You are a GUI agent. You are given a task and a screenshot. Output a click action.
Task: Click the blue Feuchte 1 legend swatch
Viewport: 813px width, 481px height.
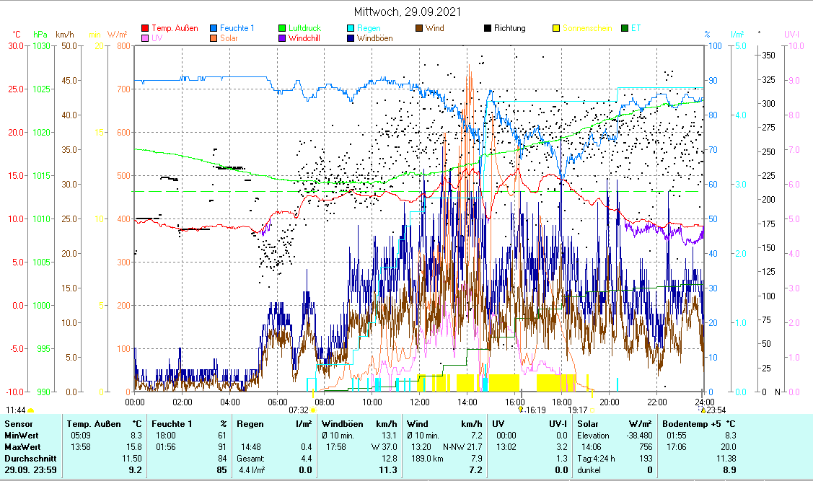coord(214,29)
